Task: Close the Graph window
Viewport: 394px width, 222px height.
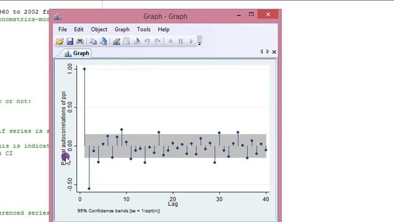Action: [x=268, y=14]
